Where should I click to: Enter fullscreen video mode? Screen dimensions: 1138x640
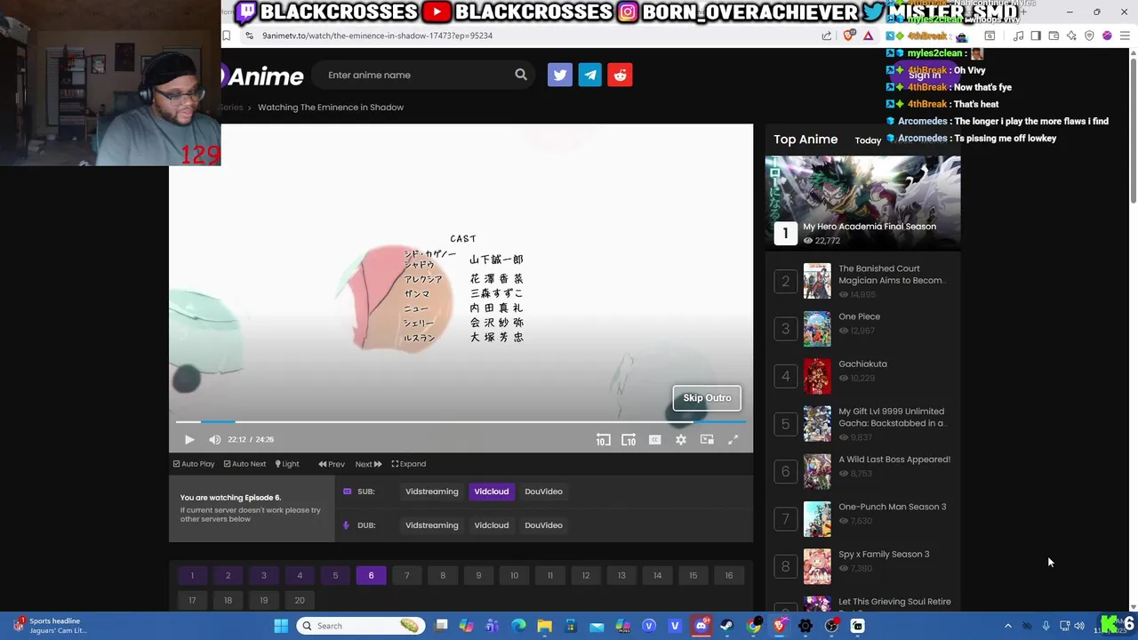pos(733,439)
